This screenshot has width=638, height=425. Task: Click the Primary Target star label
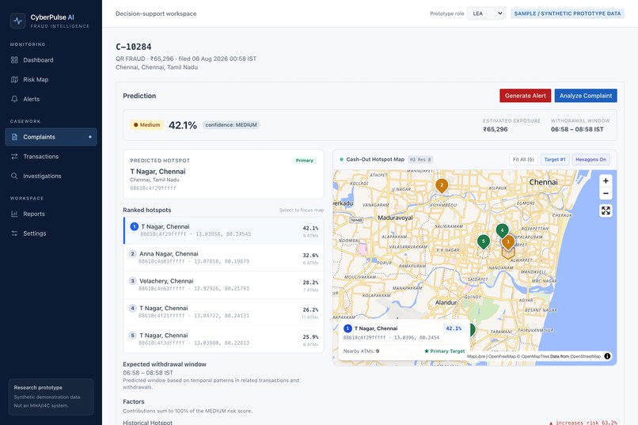(x=444, y=351)
